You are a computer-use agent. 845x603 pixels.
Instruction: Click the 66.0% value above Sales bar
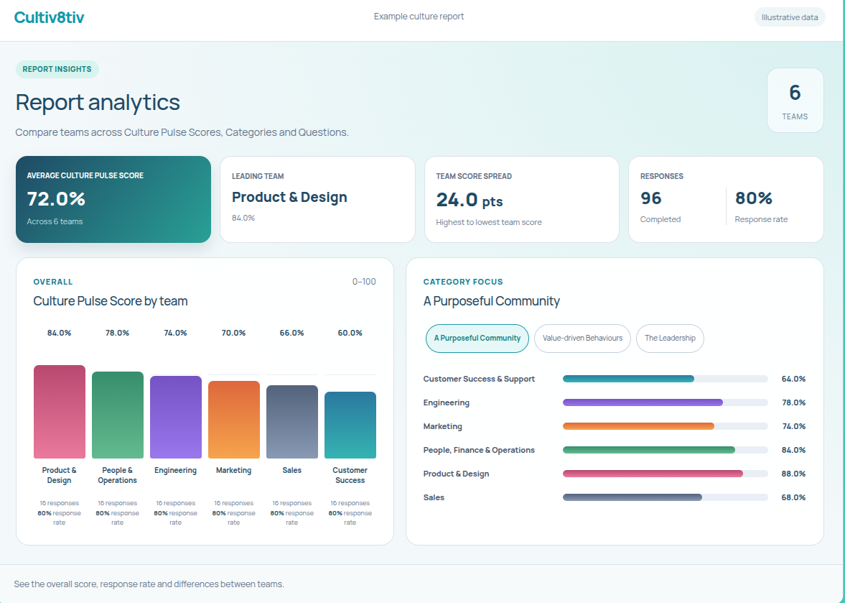point(292,333)
